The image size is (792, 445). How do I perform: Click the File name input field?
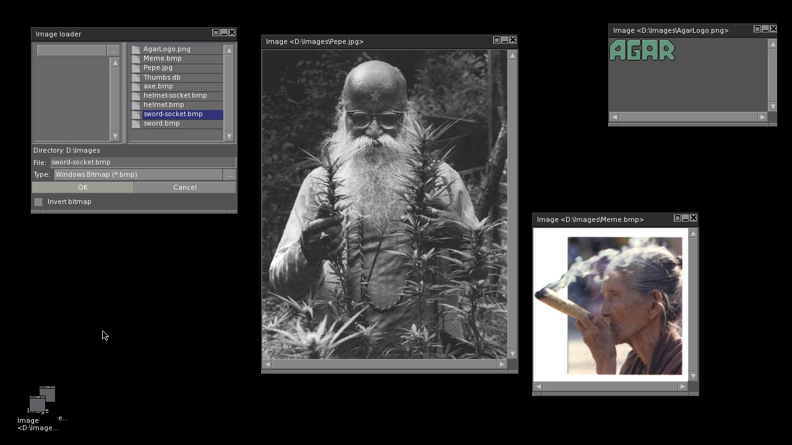pos(142,162)
